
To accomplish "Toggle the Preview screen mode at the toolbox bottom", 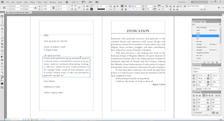I will [2, 88].
